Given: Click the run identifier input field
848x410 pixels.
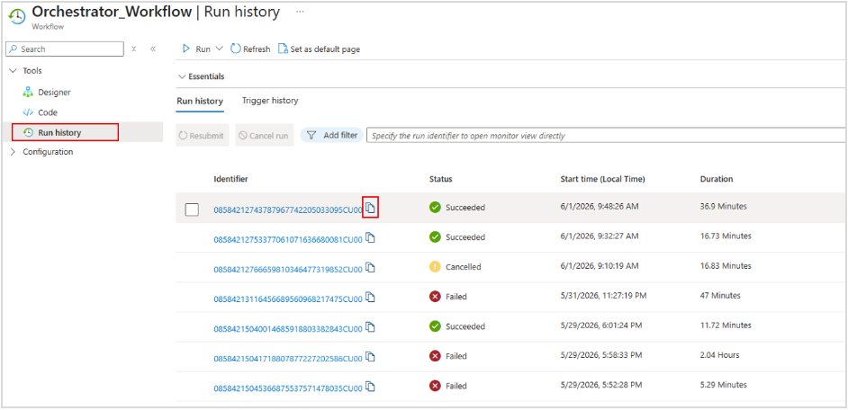Looking at the screenshot, I should pyautogui.click(x=606, y=136).
